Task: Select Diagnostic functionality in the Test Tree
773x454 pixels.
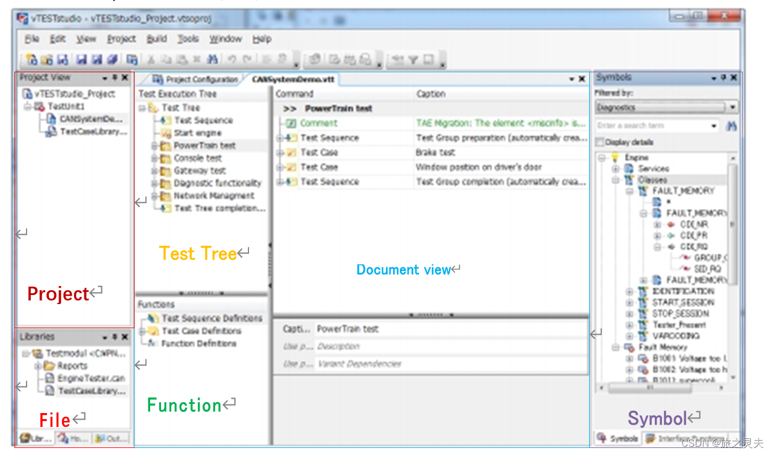Action: [x=218, y=183]
